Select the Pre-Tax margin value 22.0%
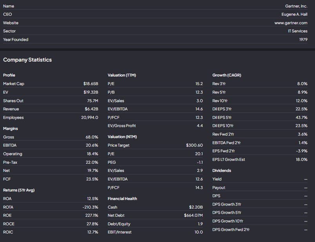 pyautogui.click(x=92, y=162)
